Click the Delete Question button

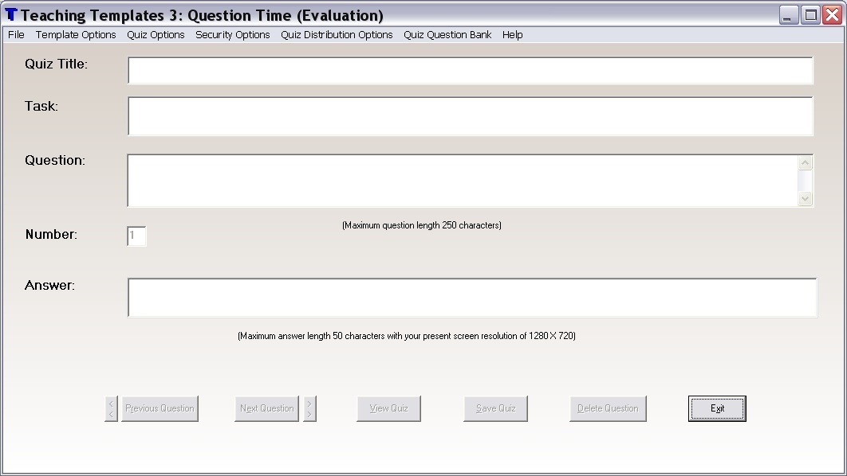(x=608, y=408)
